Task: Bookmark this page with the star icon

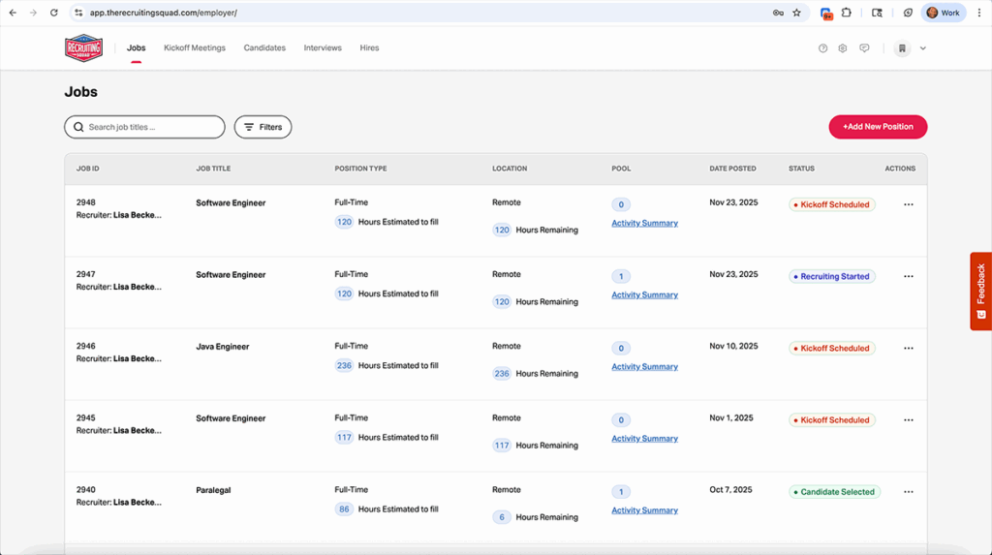Action: click(x=796, y=13)
